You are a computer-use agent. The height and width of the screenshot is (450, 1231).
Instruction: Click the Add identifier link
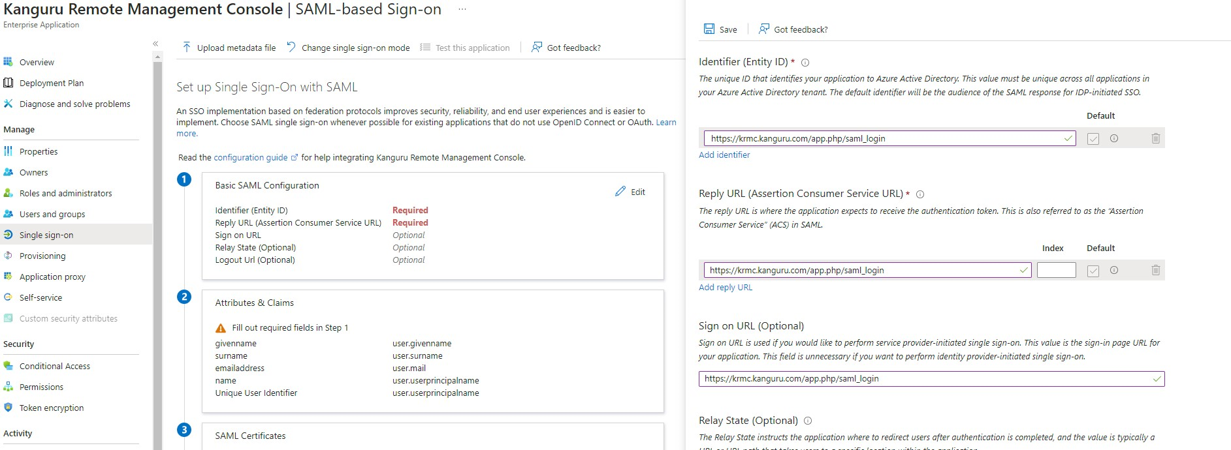(724, 155)
